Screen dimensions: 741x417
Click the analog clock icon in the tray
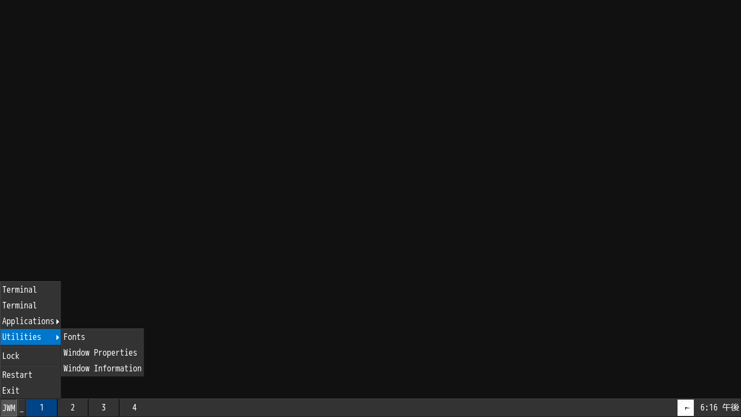[x=686, y=408]
